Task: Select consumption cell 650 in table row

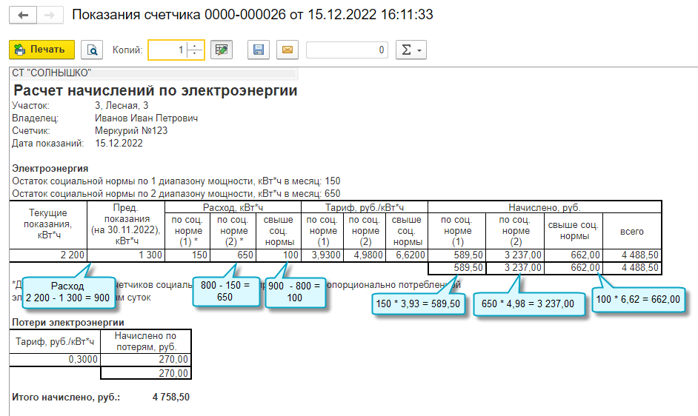Action: pyautogui.click(x=233, y=255)
